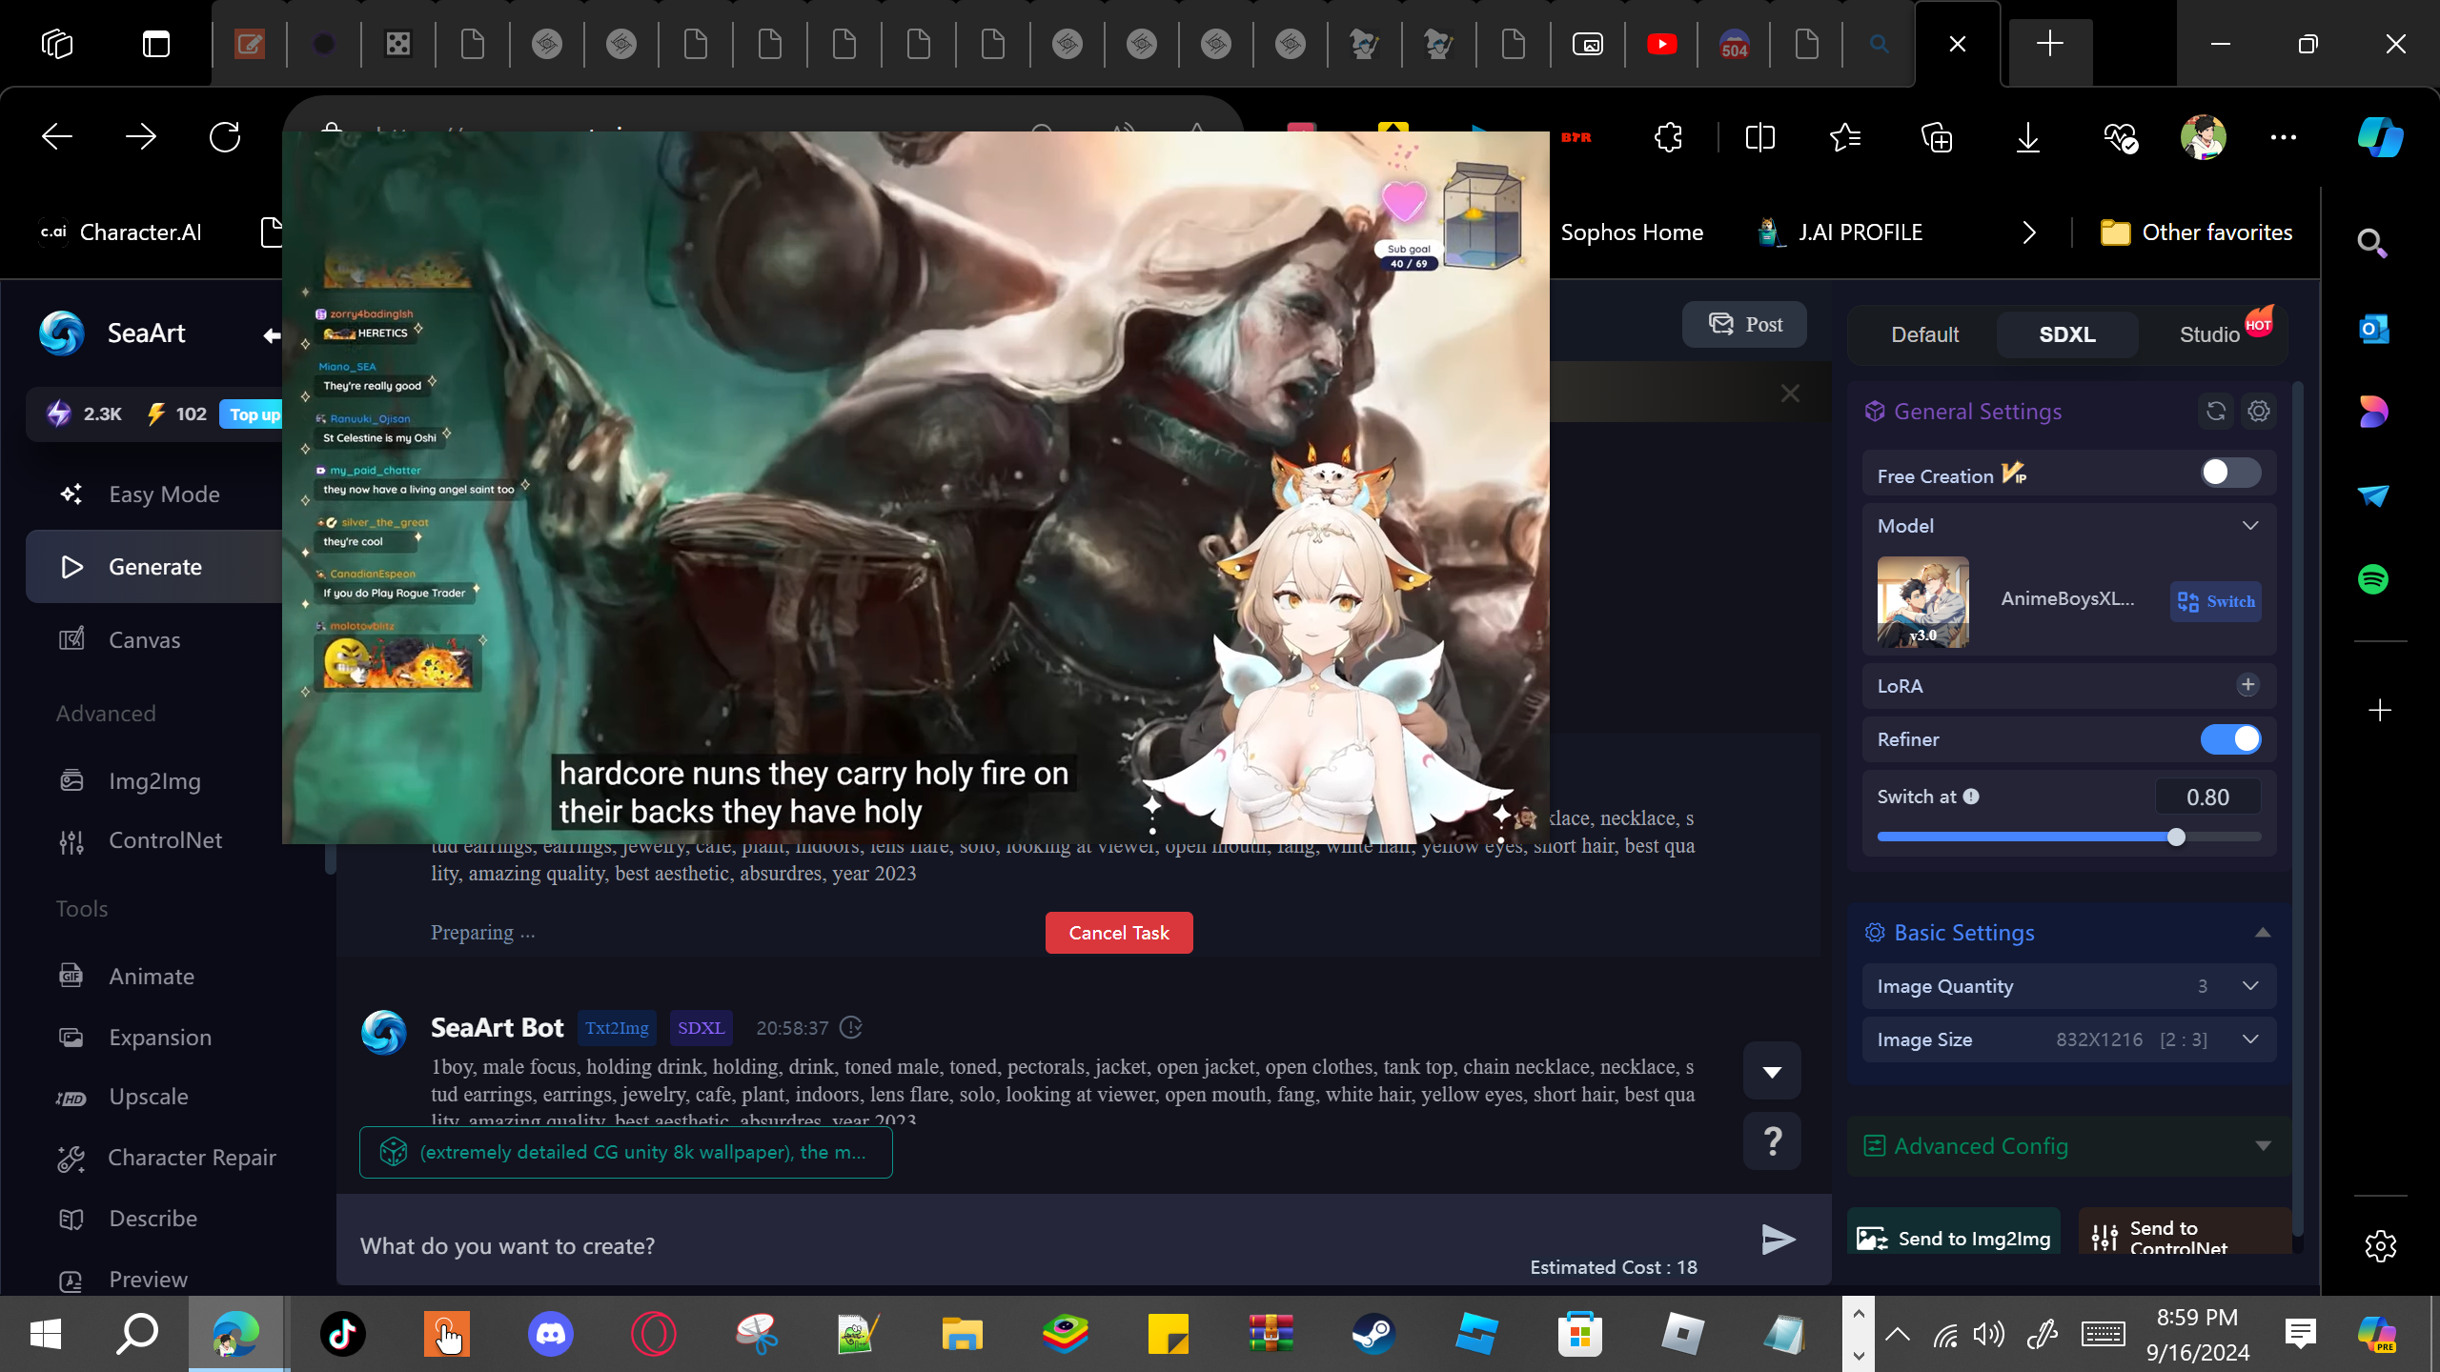Close the notification banner with X
2440x1372 pixels.
point(1790,393)
